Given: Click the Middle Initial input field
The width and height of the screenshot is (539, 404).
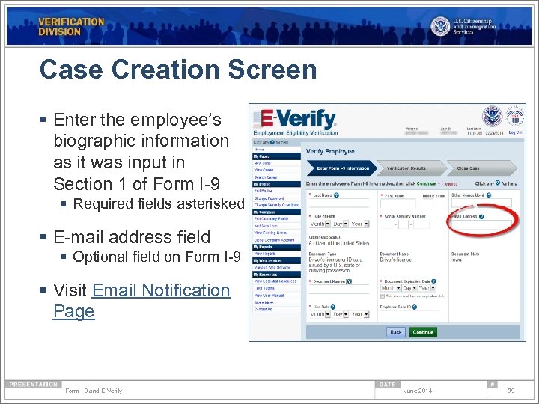Looking at the screenshot, I should 428,203.
